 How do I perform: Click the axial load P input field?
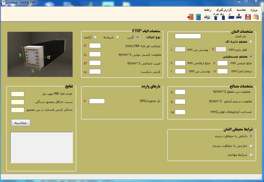click(97, 101)
